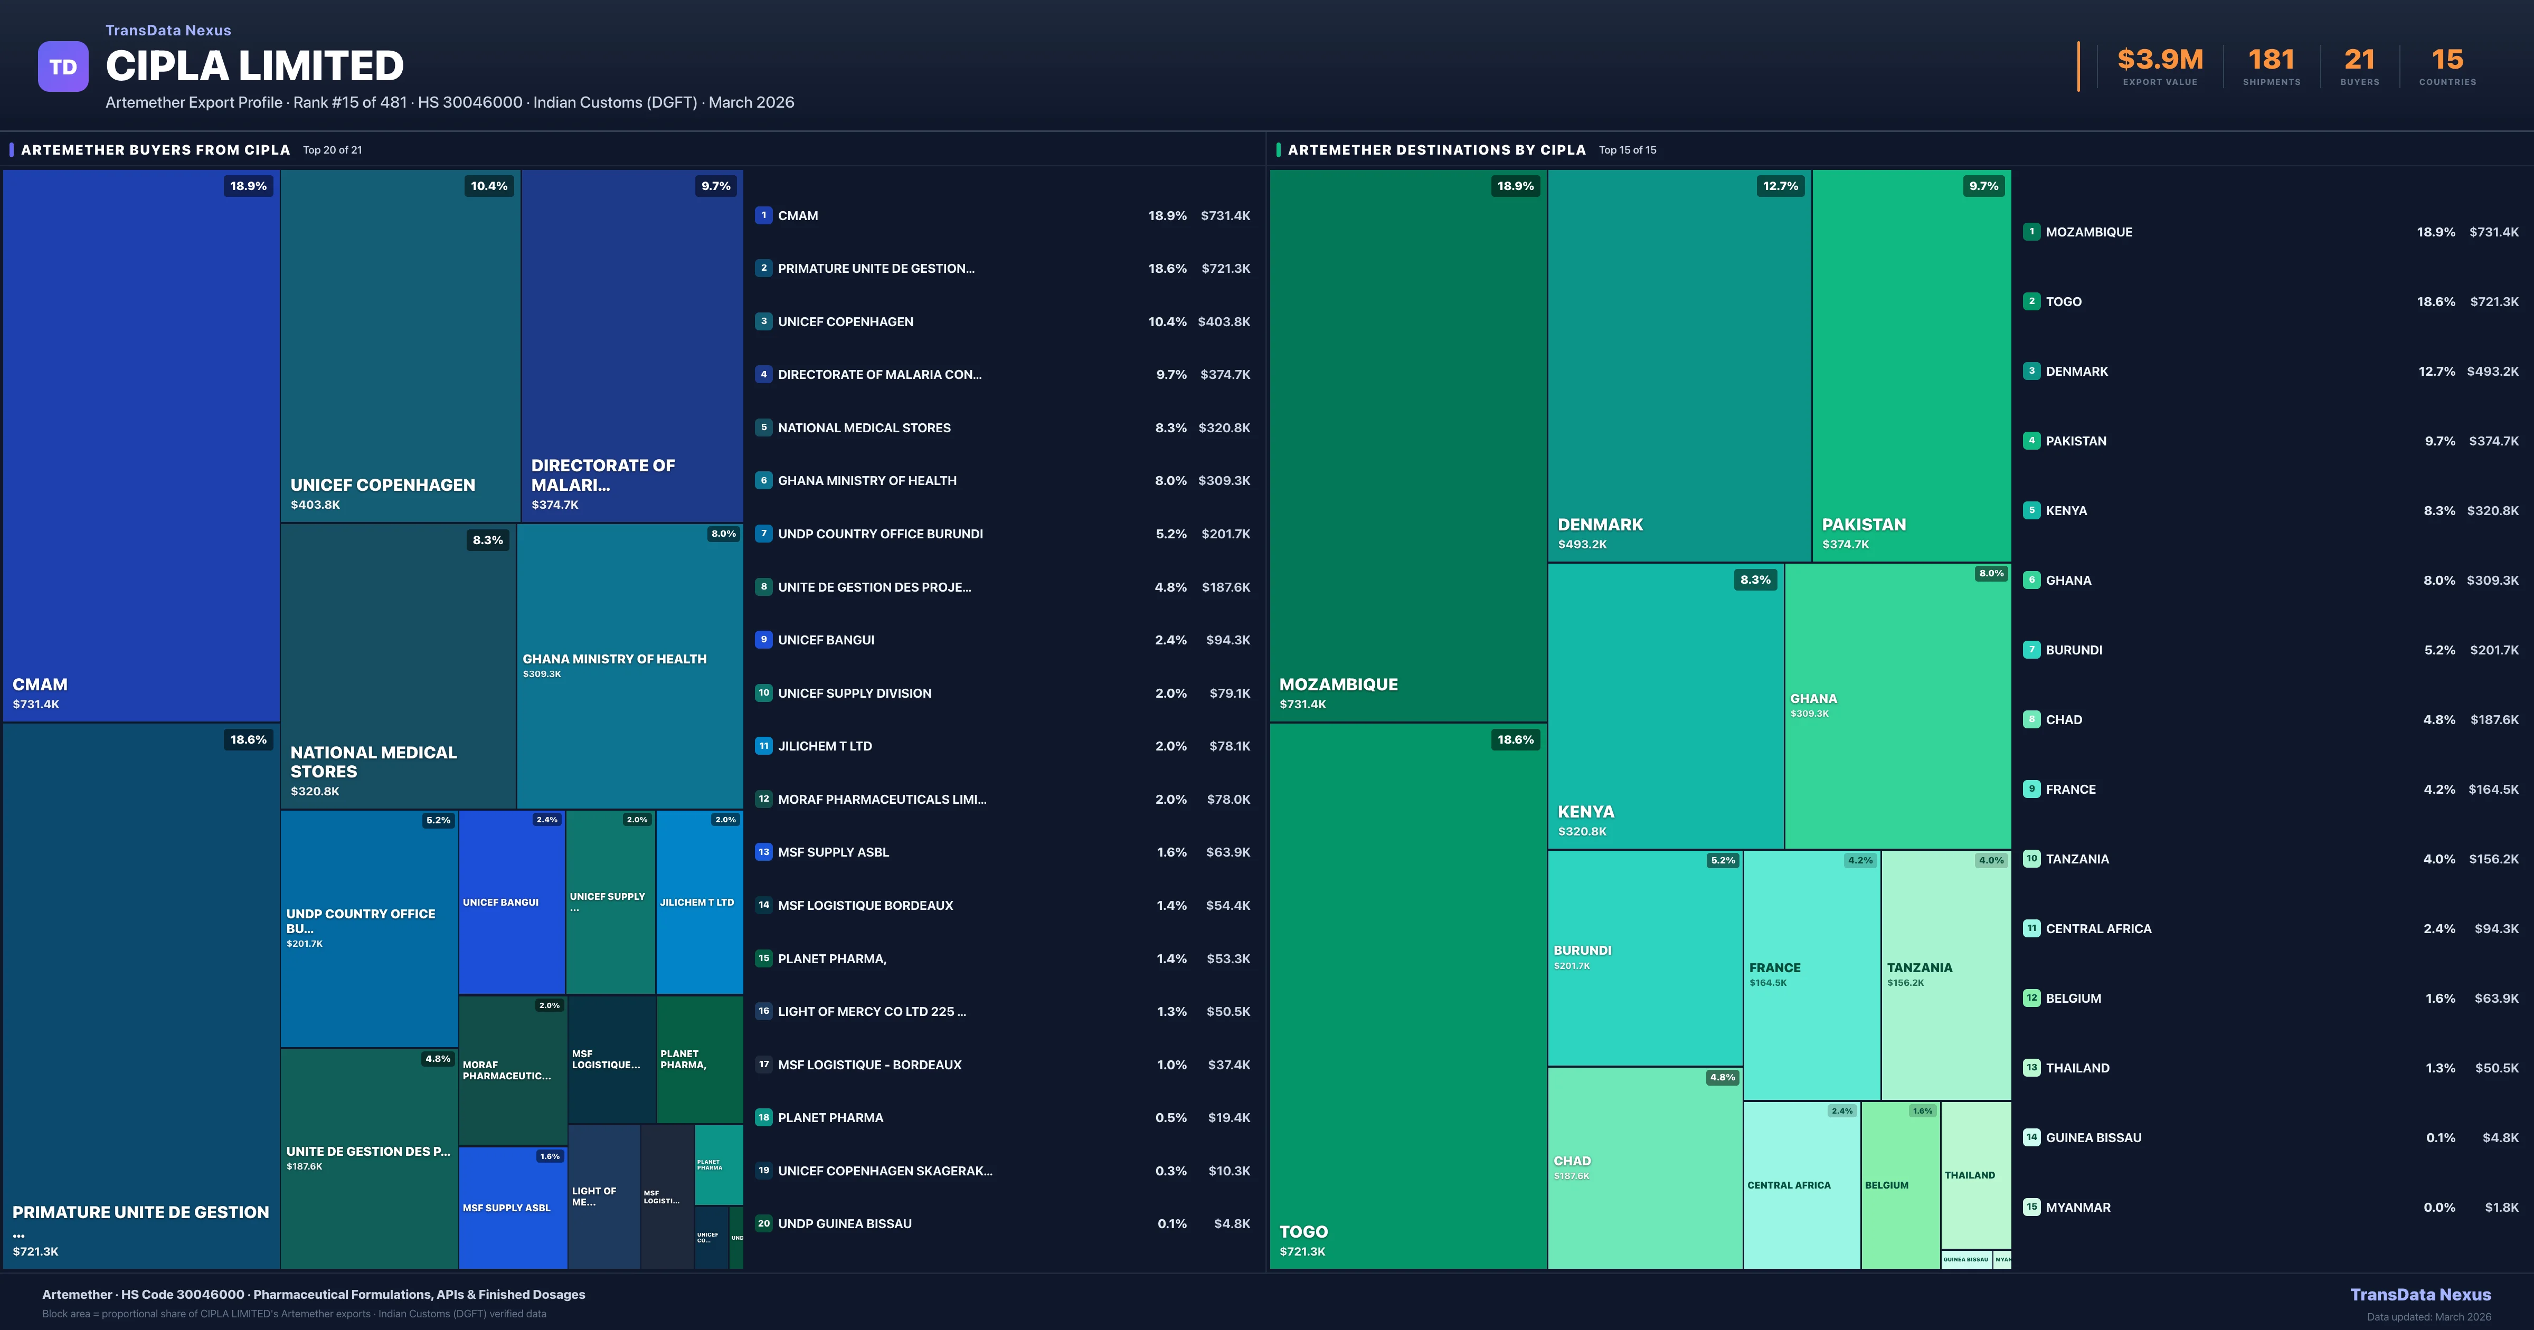
Task: Click the TD logo icon
Action: click(x=63, y=65)
